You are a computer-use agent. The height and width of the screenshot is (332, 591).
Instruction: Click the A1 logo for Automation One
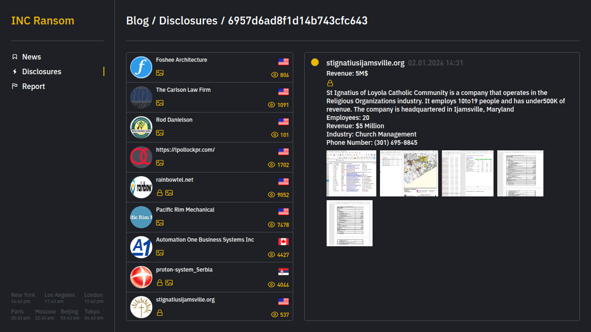(x=141, y=247)
